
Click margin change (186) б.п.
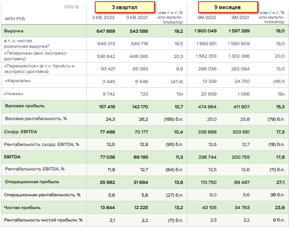pos(174,119)
